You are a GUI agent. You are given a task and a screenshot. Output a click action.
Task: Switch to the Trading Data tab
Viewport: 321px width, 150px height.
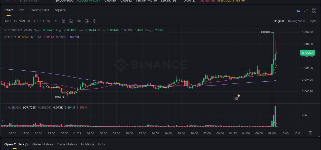40,10
